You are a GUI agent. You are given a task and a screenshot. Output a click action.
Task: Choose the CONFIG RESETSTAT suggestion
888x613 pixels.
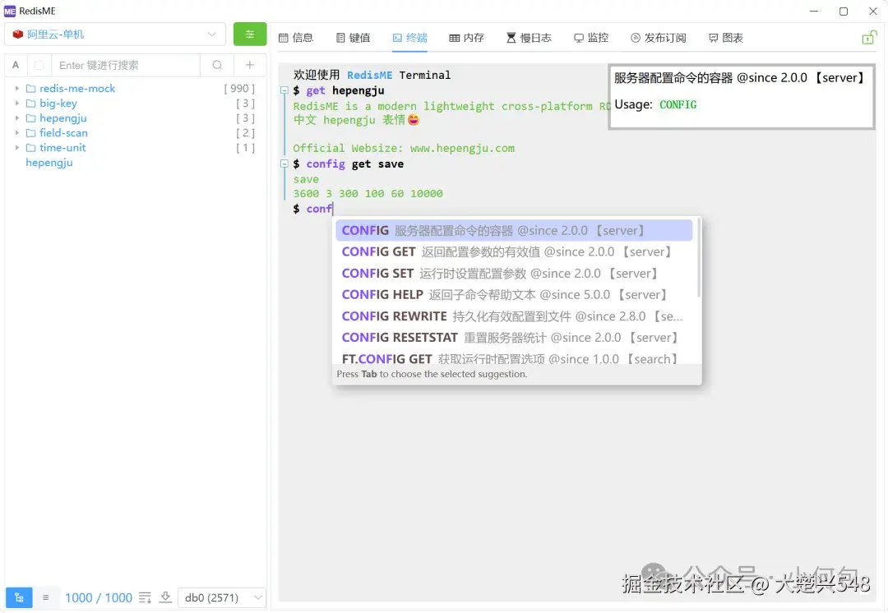tap(514, 338)
